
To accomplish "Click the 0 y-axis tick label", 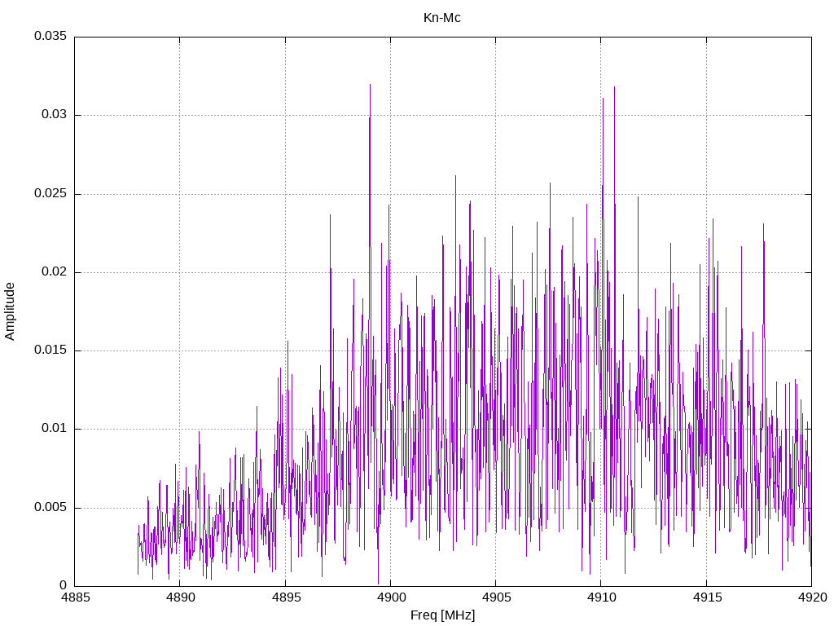I will click(x=64, y=585).
